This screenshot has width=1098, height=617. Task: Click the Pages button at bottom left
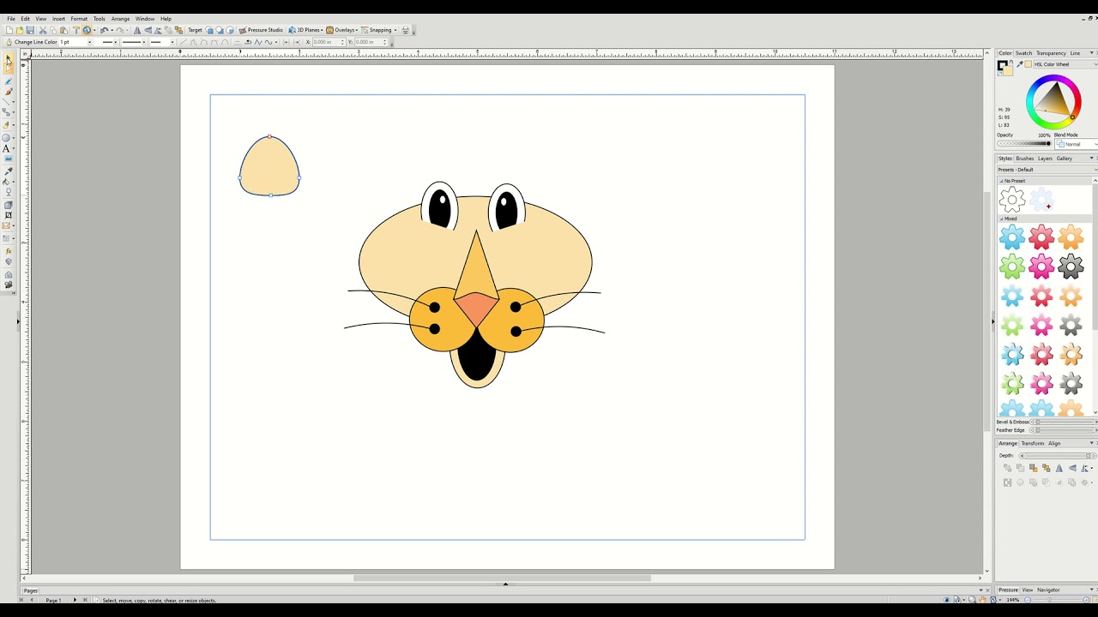click(x=30, y=590)
